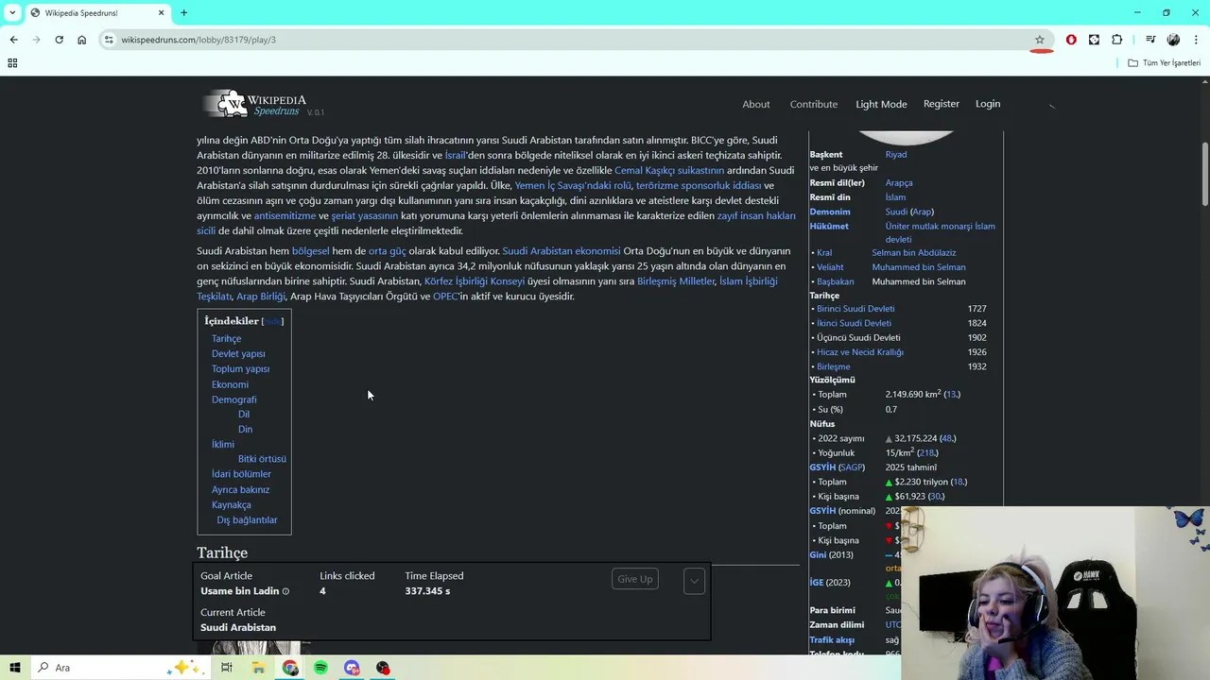Open the Chrome three-dot menu
Image resolution: width=1210 pixels, height=680 pixels.
(1196, 40)
